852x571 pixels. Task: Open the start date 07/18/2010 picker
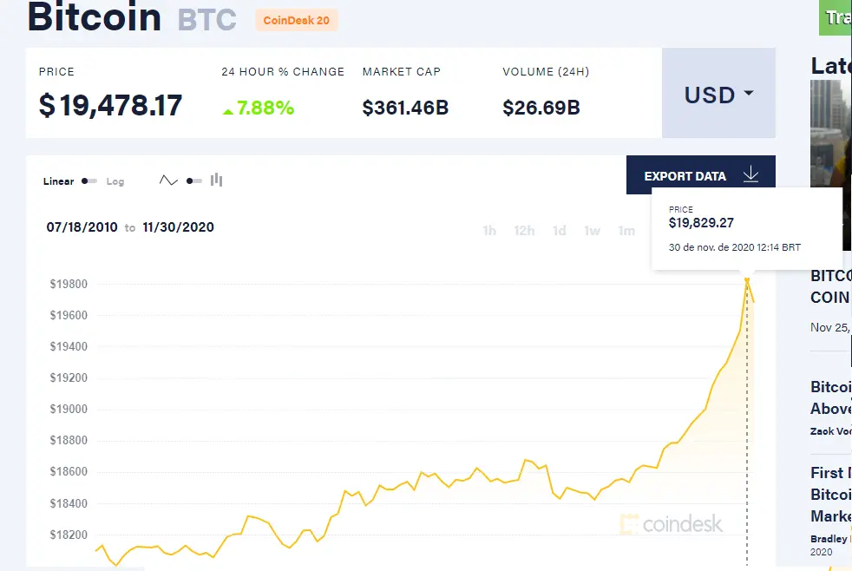pos(82,227)
